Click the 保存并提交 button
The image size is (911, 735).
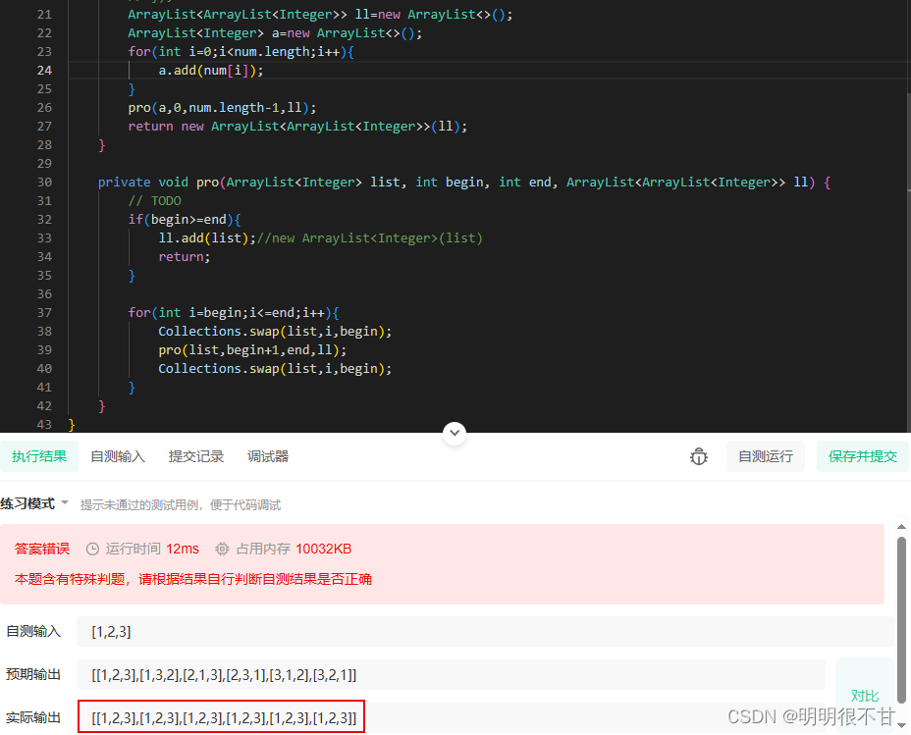pos(863,456)
